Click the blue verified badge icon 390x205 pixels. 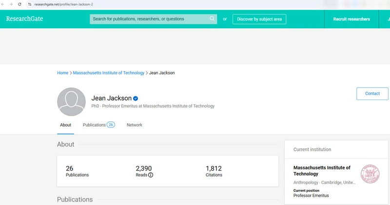[x=136, y=99]
